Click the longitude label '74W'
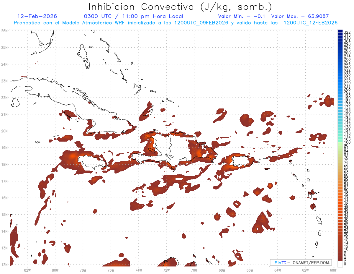The width and height of the screenshot is (354, 274). [x=139, y=270]
